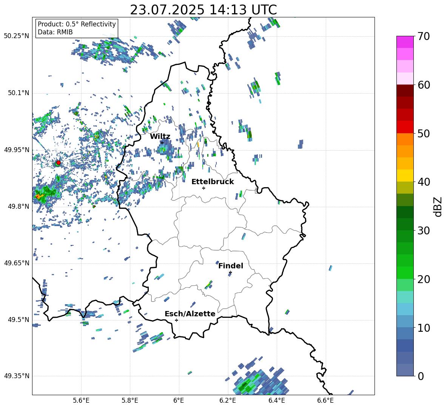This screenshot has height=408, width=447.
Task: Click the Findel station cross marker
Action: 230,273
